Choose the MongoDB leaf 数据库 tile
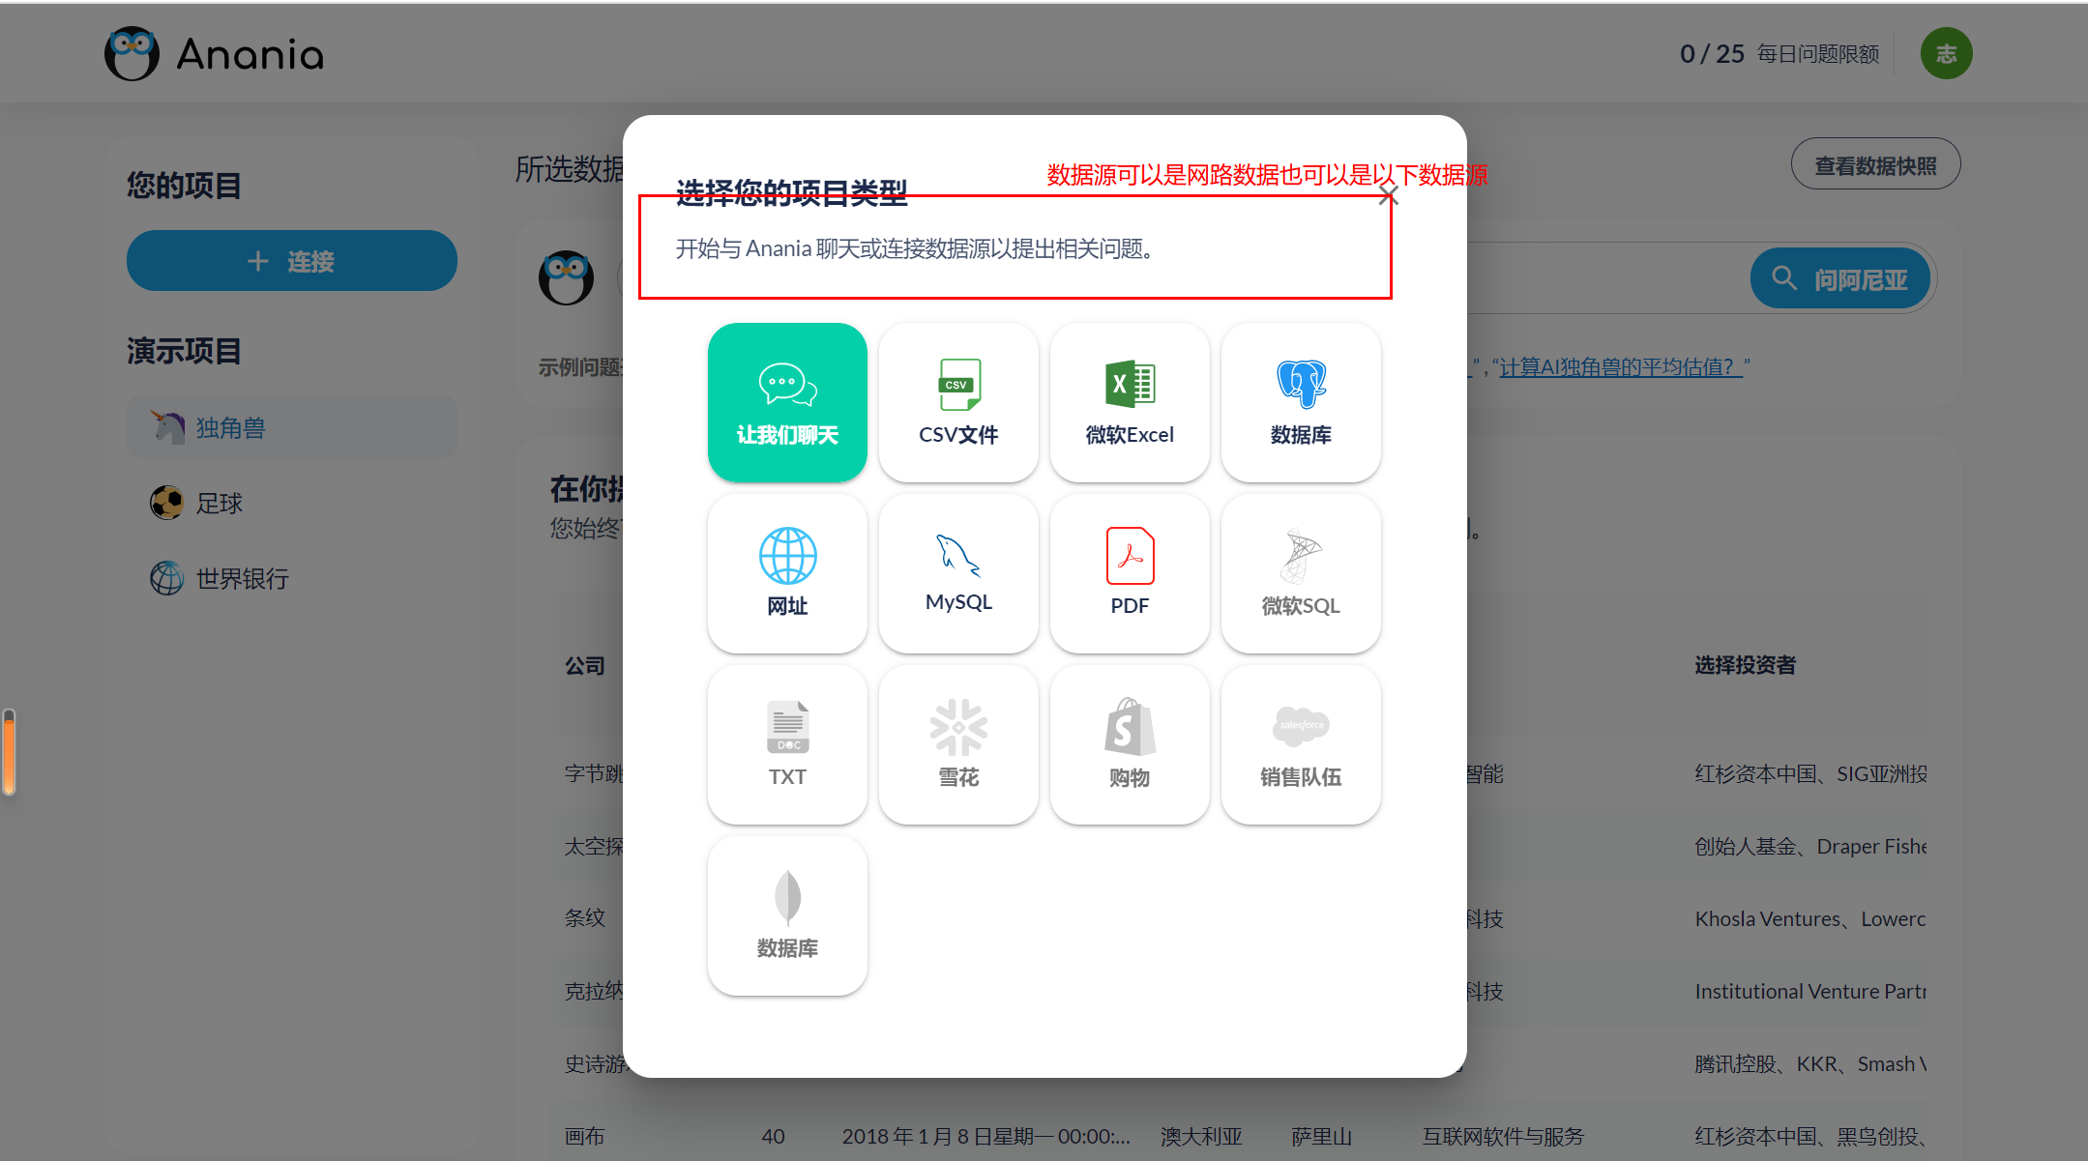The width and height of the screenshot is (2088, 1161). click(x=787, y=915)
